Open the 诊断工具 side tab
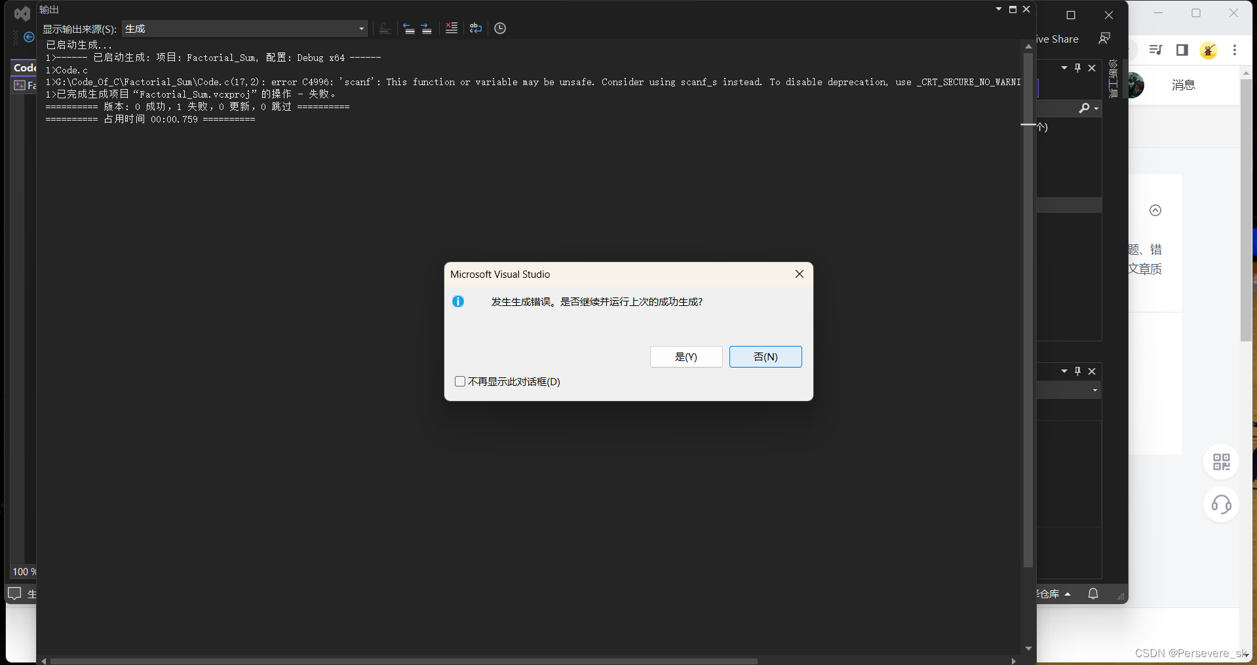The width and height of the screenshot is (1257, 665). (x=1113, y=78)
